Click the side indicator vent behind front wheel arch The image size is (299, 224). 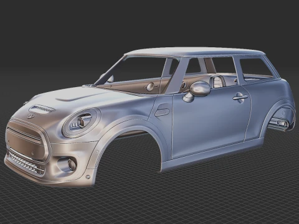pos(162,112)
